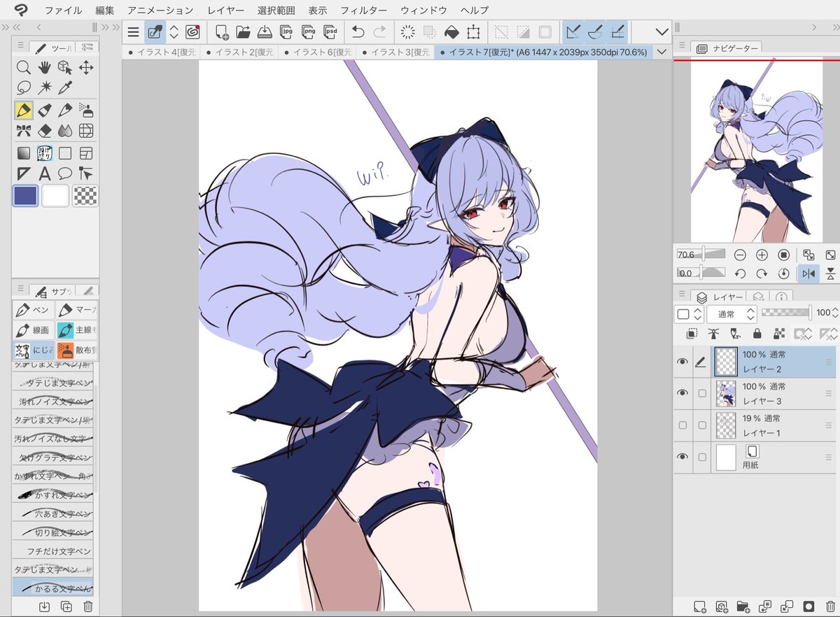
Task: Click the navigator zoom slider at 70.6
Action: point(701,255)
